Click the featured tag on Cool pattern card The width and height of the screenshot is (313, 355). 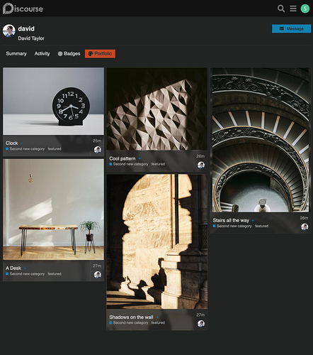158,164
